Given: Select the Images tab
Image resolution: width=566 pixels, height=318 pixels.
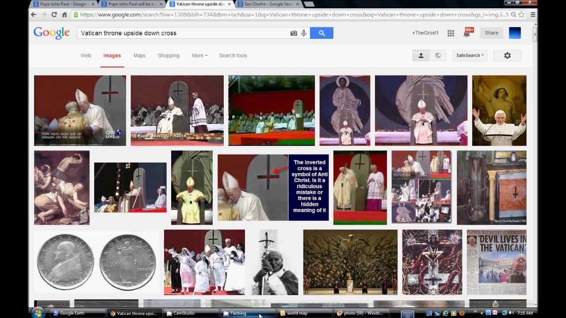Looking at the screenshot, I should click(x=112, y=56).
